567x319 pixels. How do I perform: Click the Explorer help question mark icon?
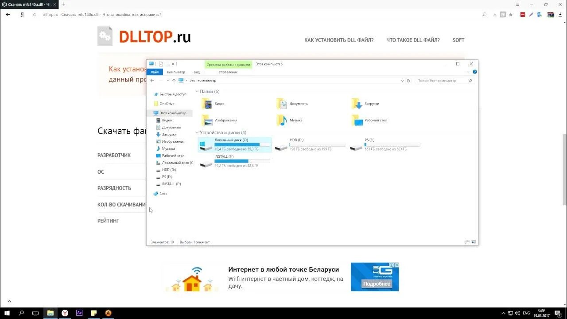(475, 72)
